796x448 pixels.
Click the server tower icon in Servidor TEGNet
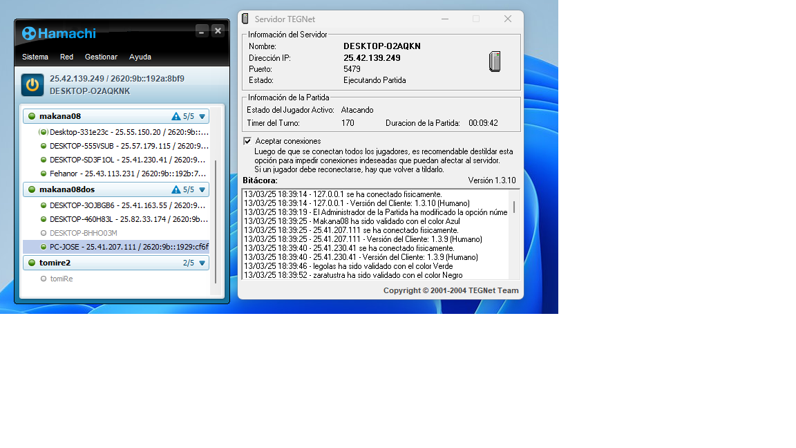point(495,62)
